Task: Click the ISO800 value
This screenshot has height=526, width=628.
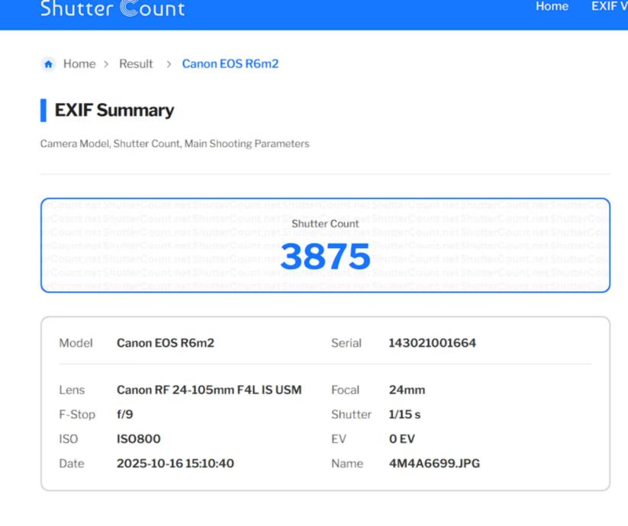Action: [138, 439]
